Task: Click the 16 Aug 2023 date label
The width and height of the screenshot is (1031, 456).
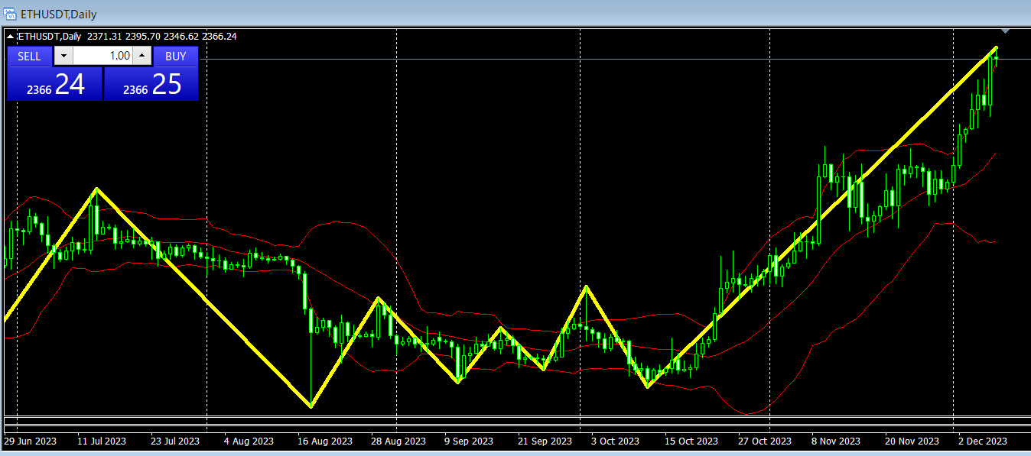Action: tap(325, 441)
